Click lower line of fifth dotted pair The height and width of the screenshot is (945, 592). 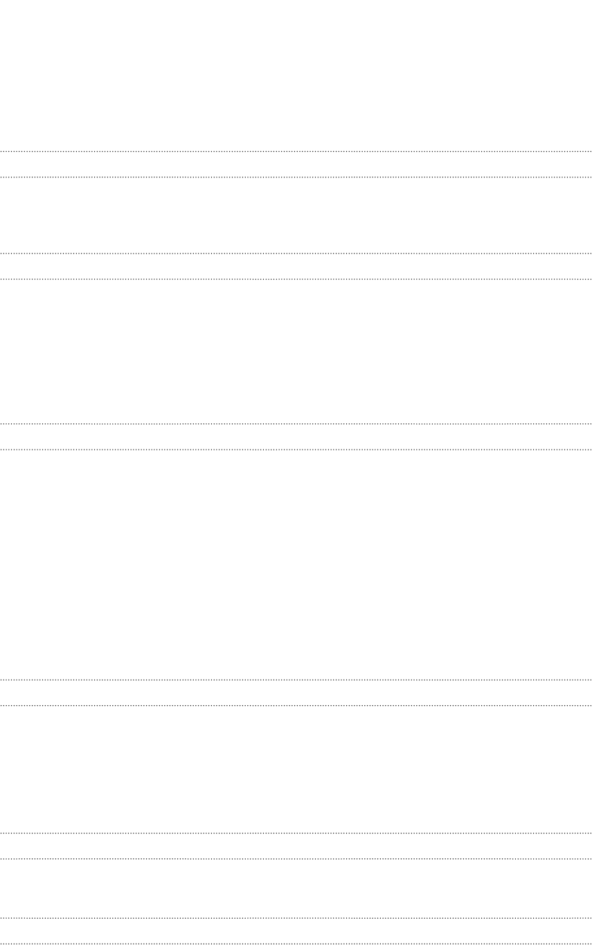pyautogui.click(x=296, y=859)
